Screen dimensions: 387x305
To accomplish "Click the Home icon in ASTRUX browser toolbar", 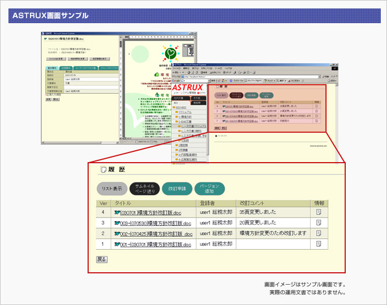I will 197,72.
